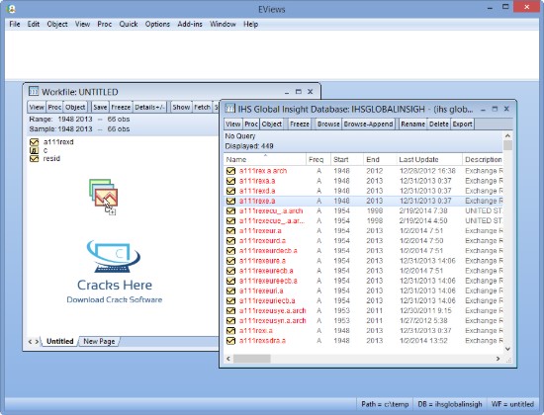Click the EViews application icon in title bar
544x415 pixels.
coord(11,9)
